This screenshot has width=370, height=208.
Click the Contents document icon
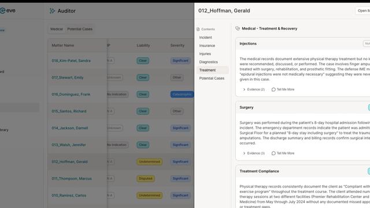(x=198, y=29)
